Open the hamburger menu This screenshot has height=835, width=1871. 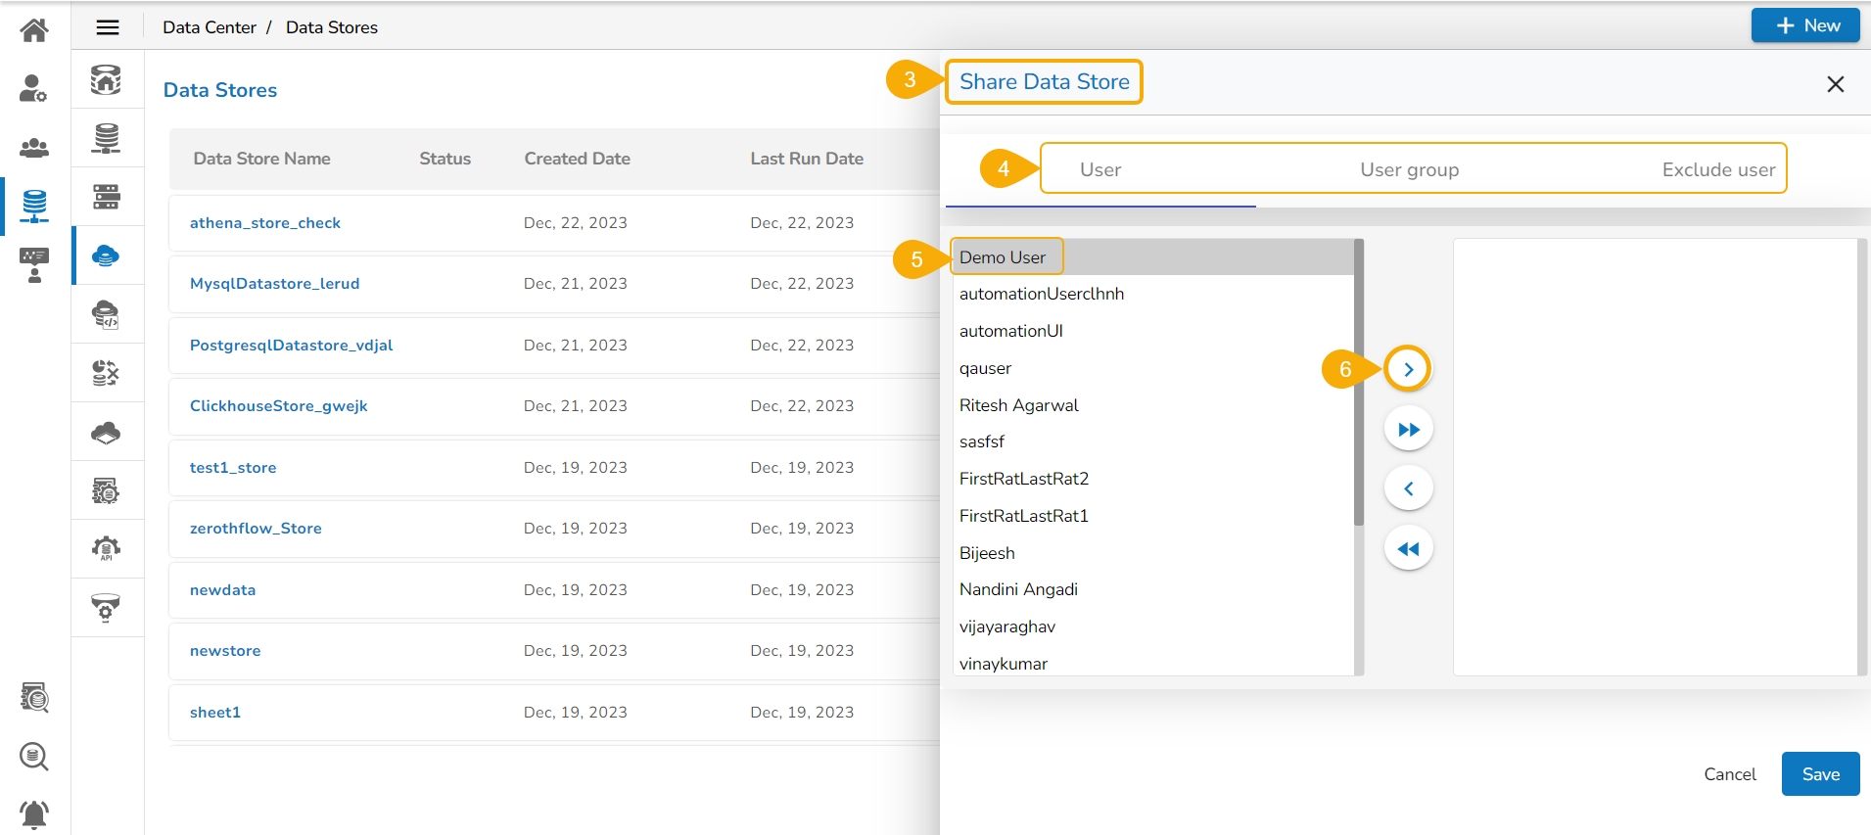[108, 27]
